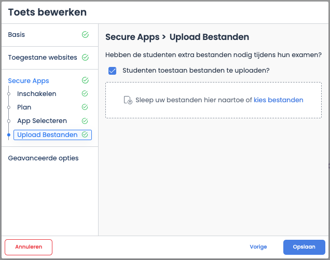Go to Toegestane websites section

pos(43,57)
